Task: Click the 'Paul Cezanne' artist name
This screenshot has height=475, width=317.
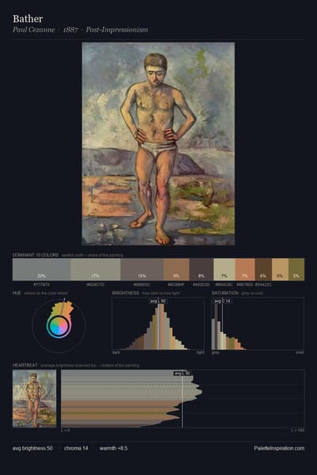Action: coord(33,30)
